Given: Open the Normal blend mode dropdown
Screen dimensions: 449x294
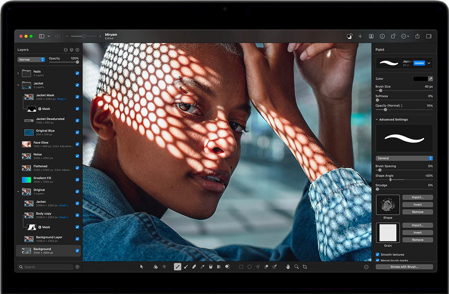Looking at the screenshot, I should pos(31,59).
